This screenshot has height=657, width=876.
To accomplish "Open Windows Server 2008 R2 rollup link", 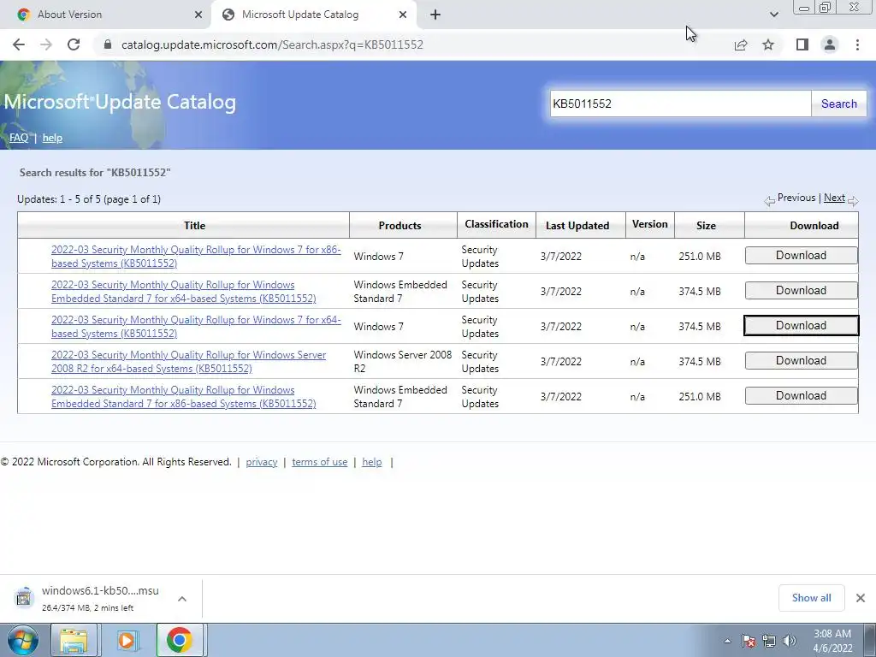I will (189, 362).
